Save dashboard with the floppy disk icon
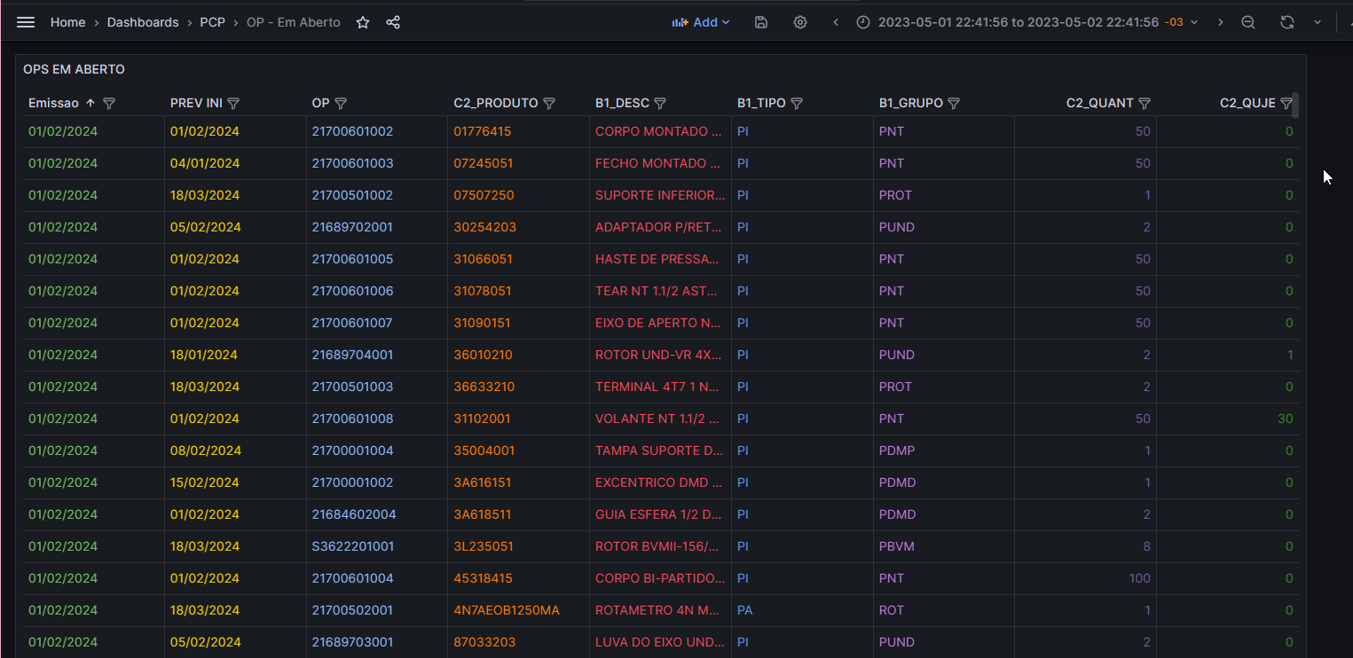This screenshot has height=658, width=1353. (x=761, y=22)
